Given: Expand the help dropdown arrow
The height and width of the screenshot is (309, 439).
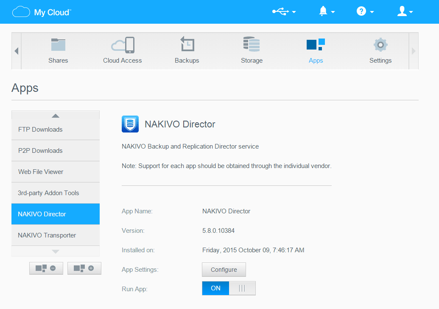Looking at the screenshot, I should coord(372,12).
